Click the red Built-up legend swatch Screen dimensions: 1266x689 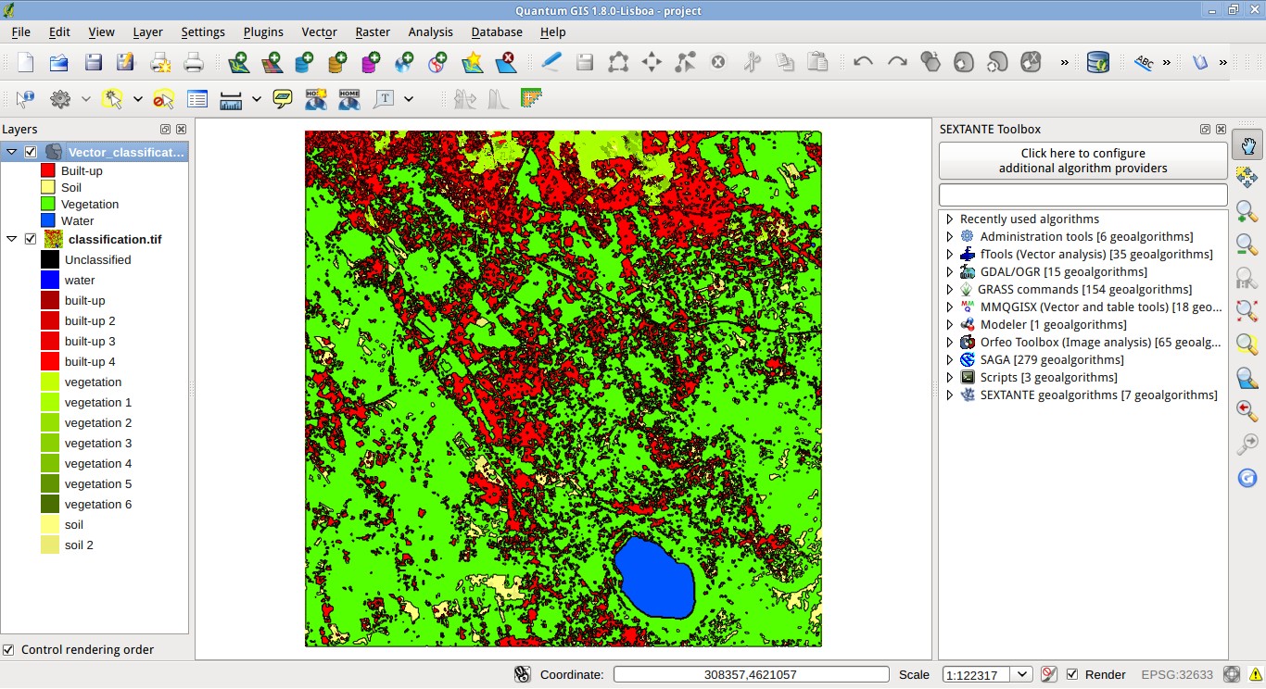48,170
